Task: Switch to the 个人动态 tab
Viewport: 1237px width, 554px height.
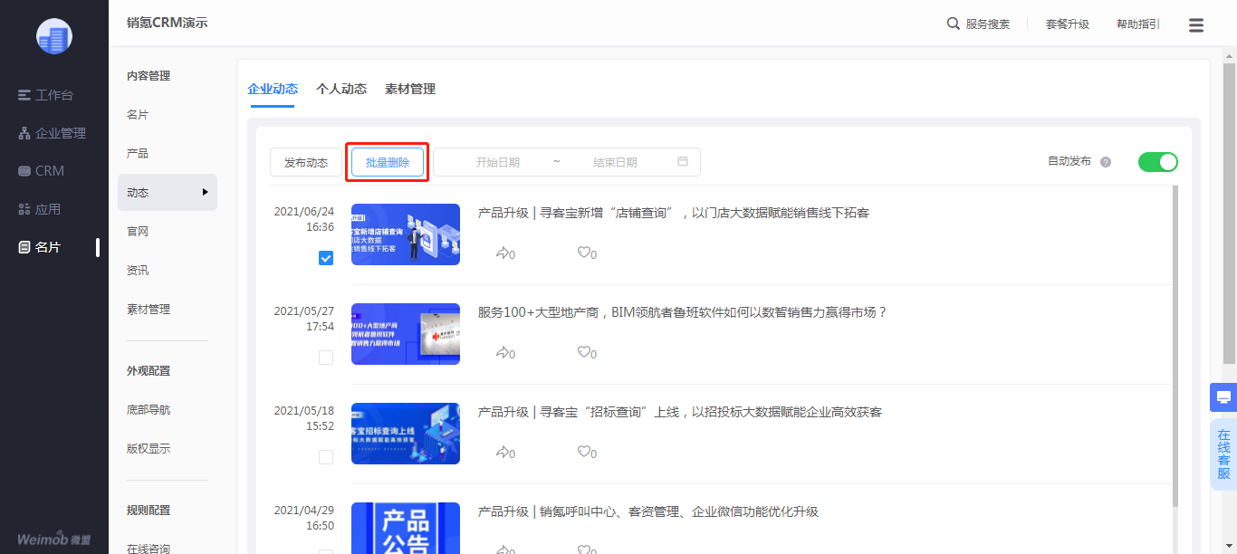Action: (x=341, y=89)
